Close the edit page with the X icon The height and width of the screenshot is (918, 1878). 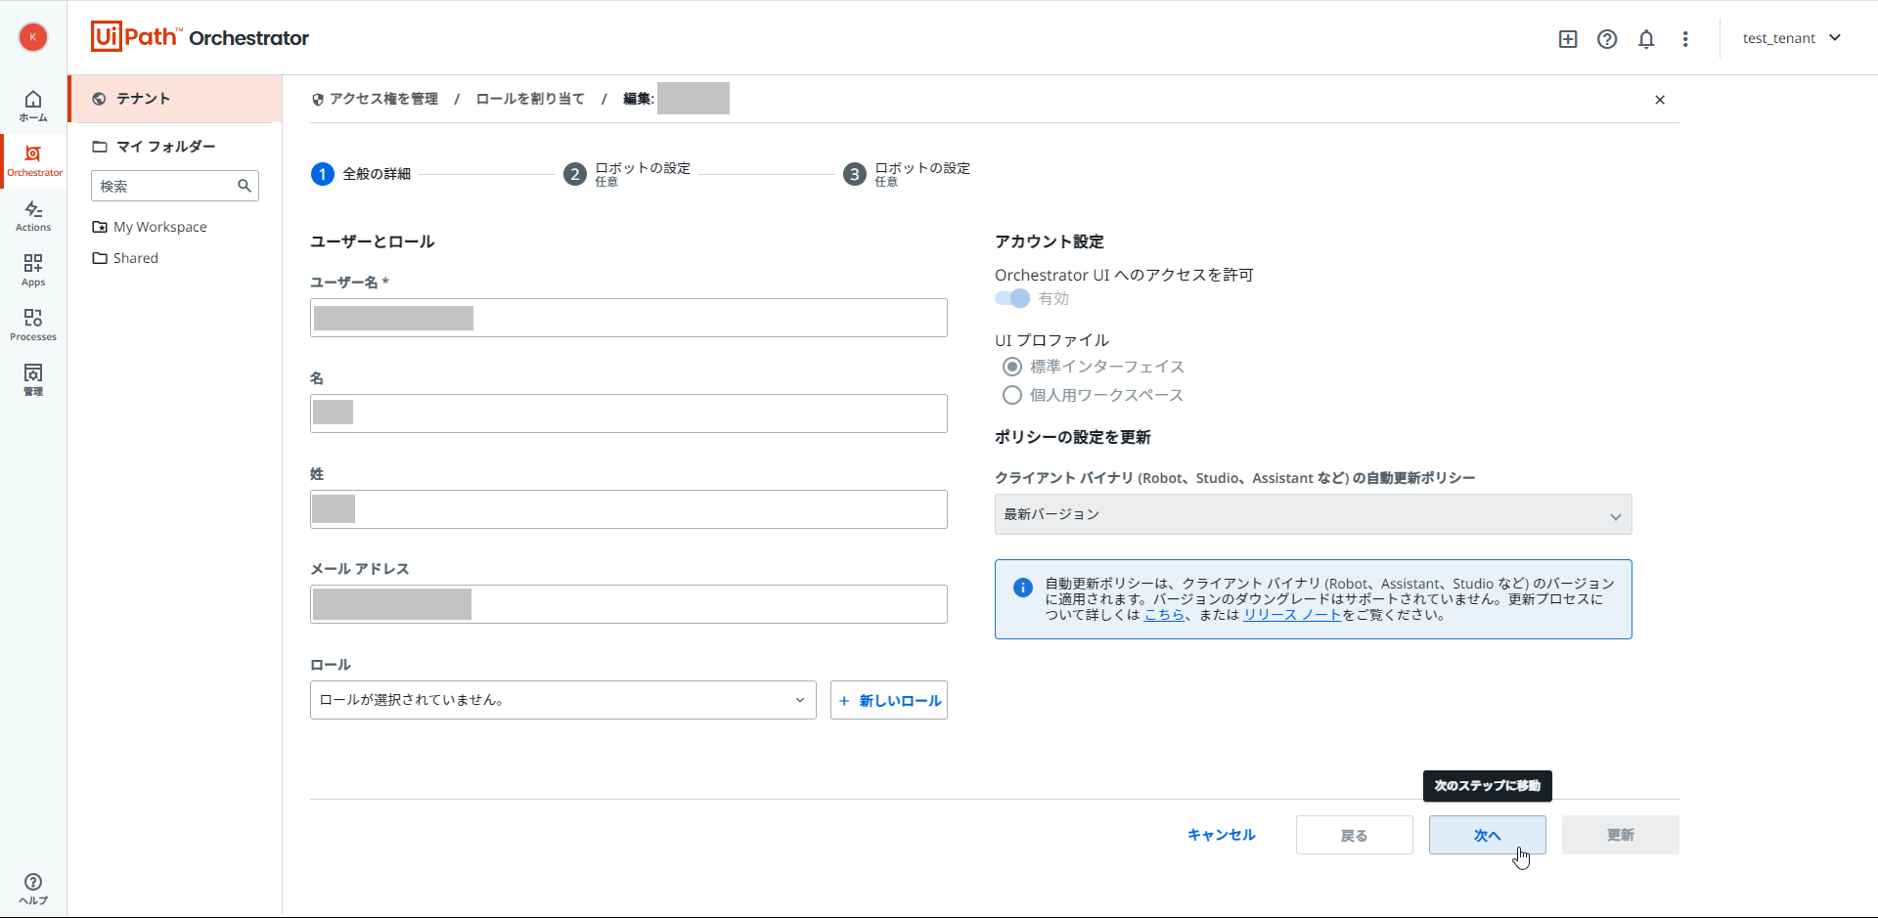(x=1660, y=100)
